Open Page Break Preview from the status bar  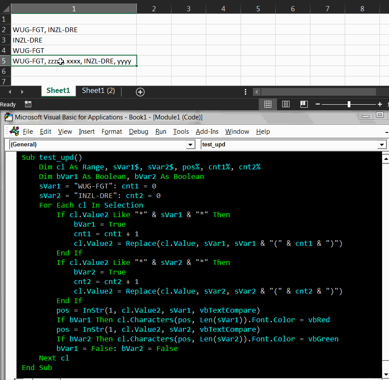303,104
